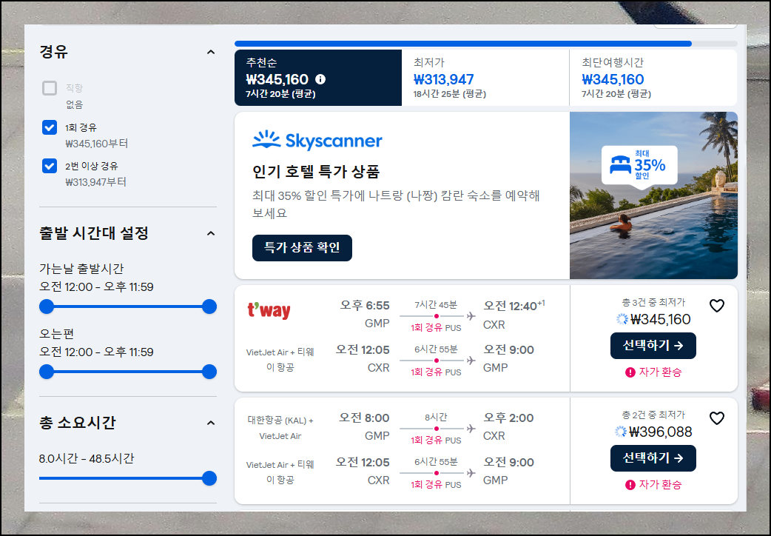This screenshot has width=771, height=536.
Task: Switch to the 최저가 sort tab
Action: pyautogui.click(x=485, y=78)
